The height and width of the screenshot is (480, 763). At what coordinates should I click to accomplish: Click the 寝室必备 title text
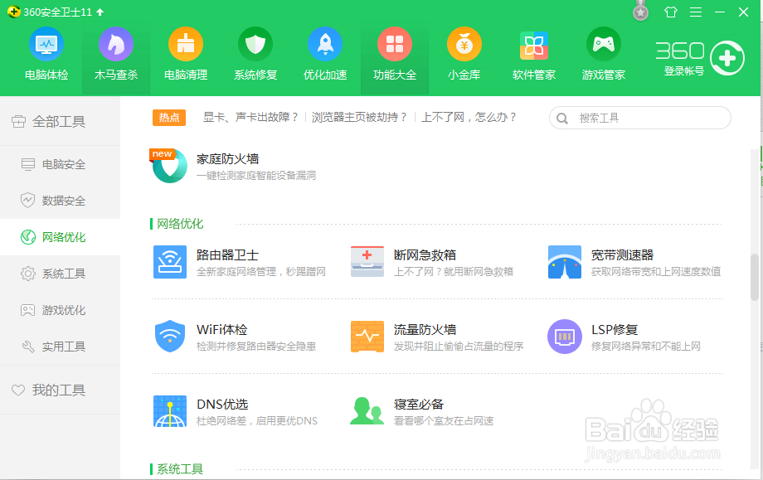[x=419, y=404]
